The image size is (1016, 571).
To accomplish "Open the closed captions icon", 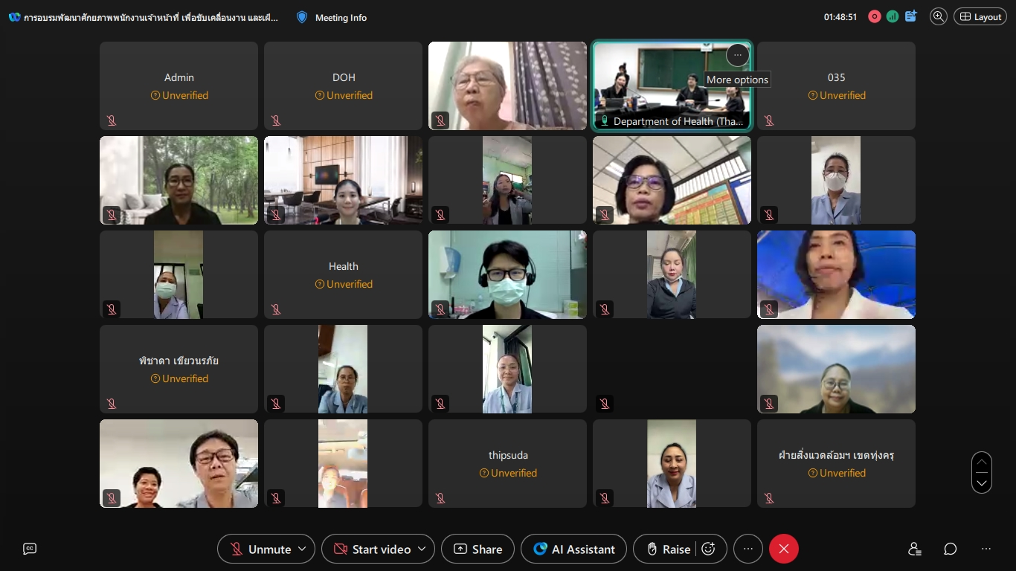I will pyautogui.click(x=30, y=549).
